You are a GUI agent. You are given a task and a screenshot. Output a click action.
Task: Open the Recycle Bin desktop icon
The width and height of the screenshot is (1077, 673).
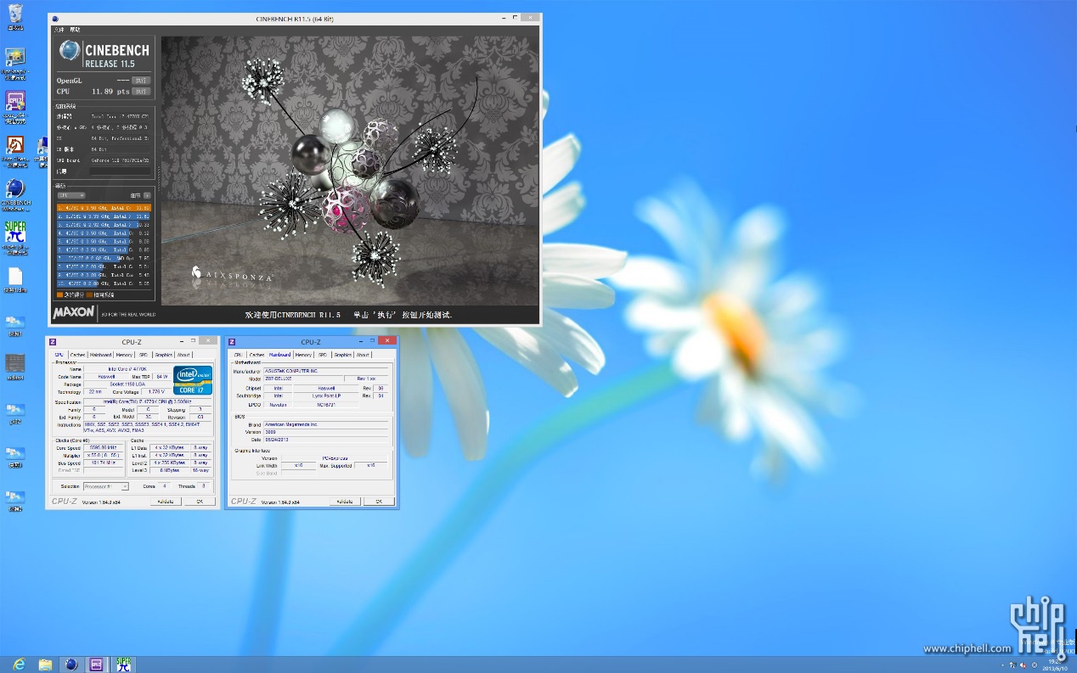pyautogui.click(x=14, y=15)
